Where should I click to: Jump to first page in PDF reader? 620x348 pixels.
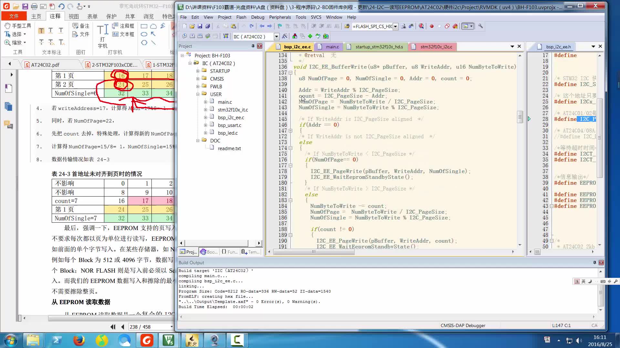[113, 327]
